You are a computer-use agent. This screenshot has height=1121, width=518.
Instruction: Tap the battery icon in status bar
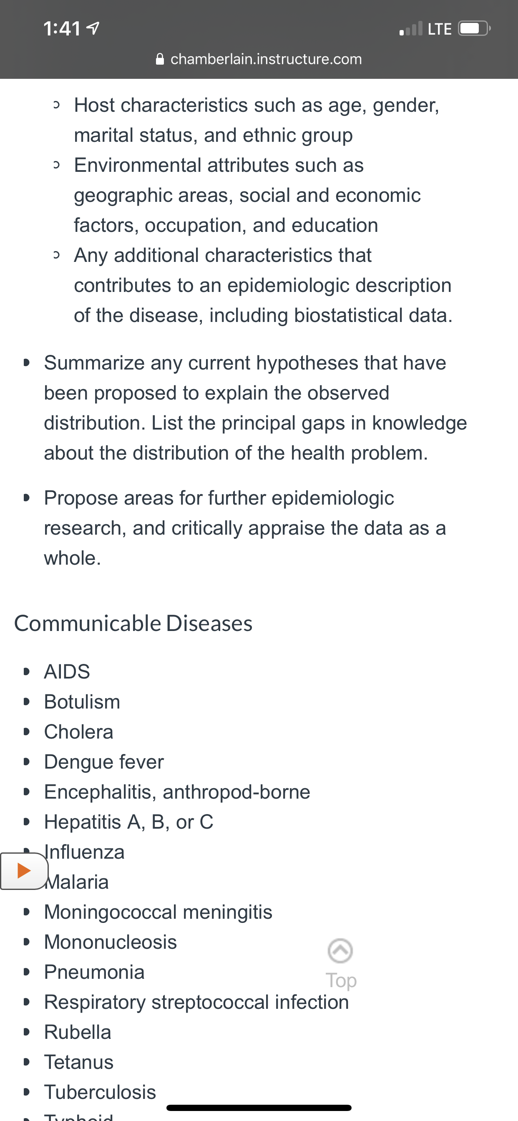pyautogui.click(x=475, y=29)
